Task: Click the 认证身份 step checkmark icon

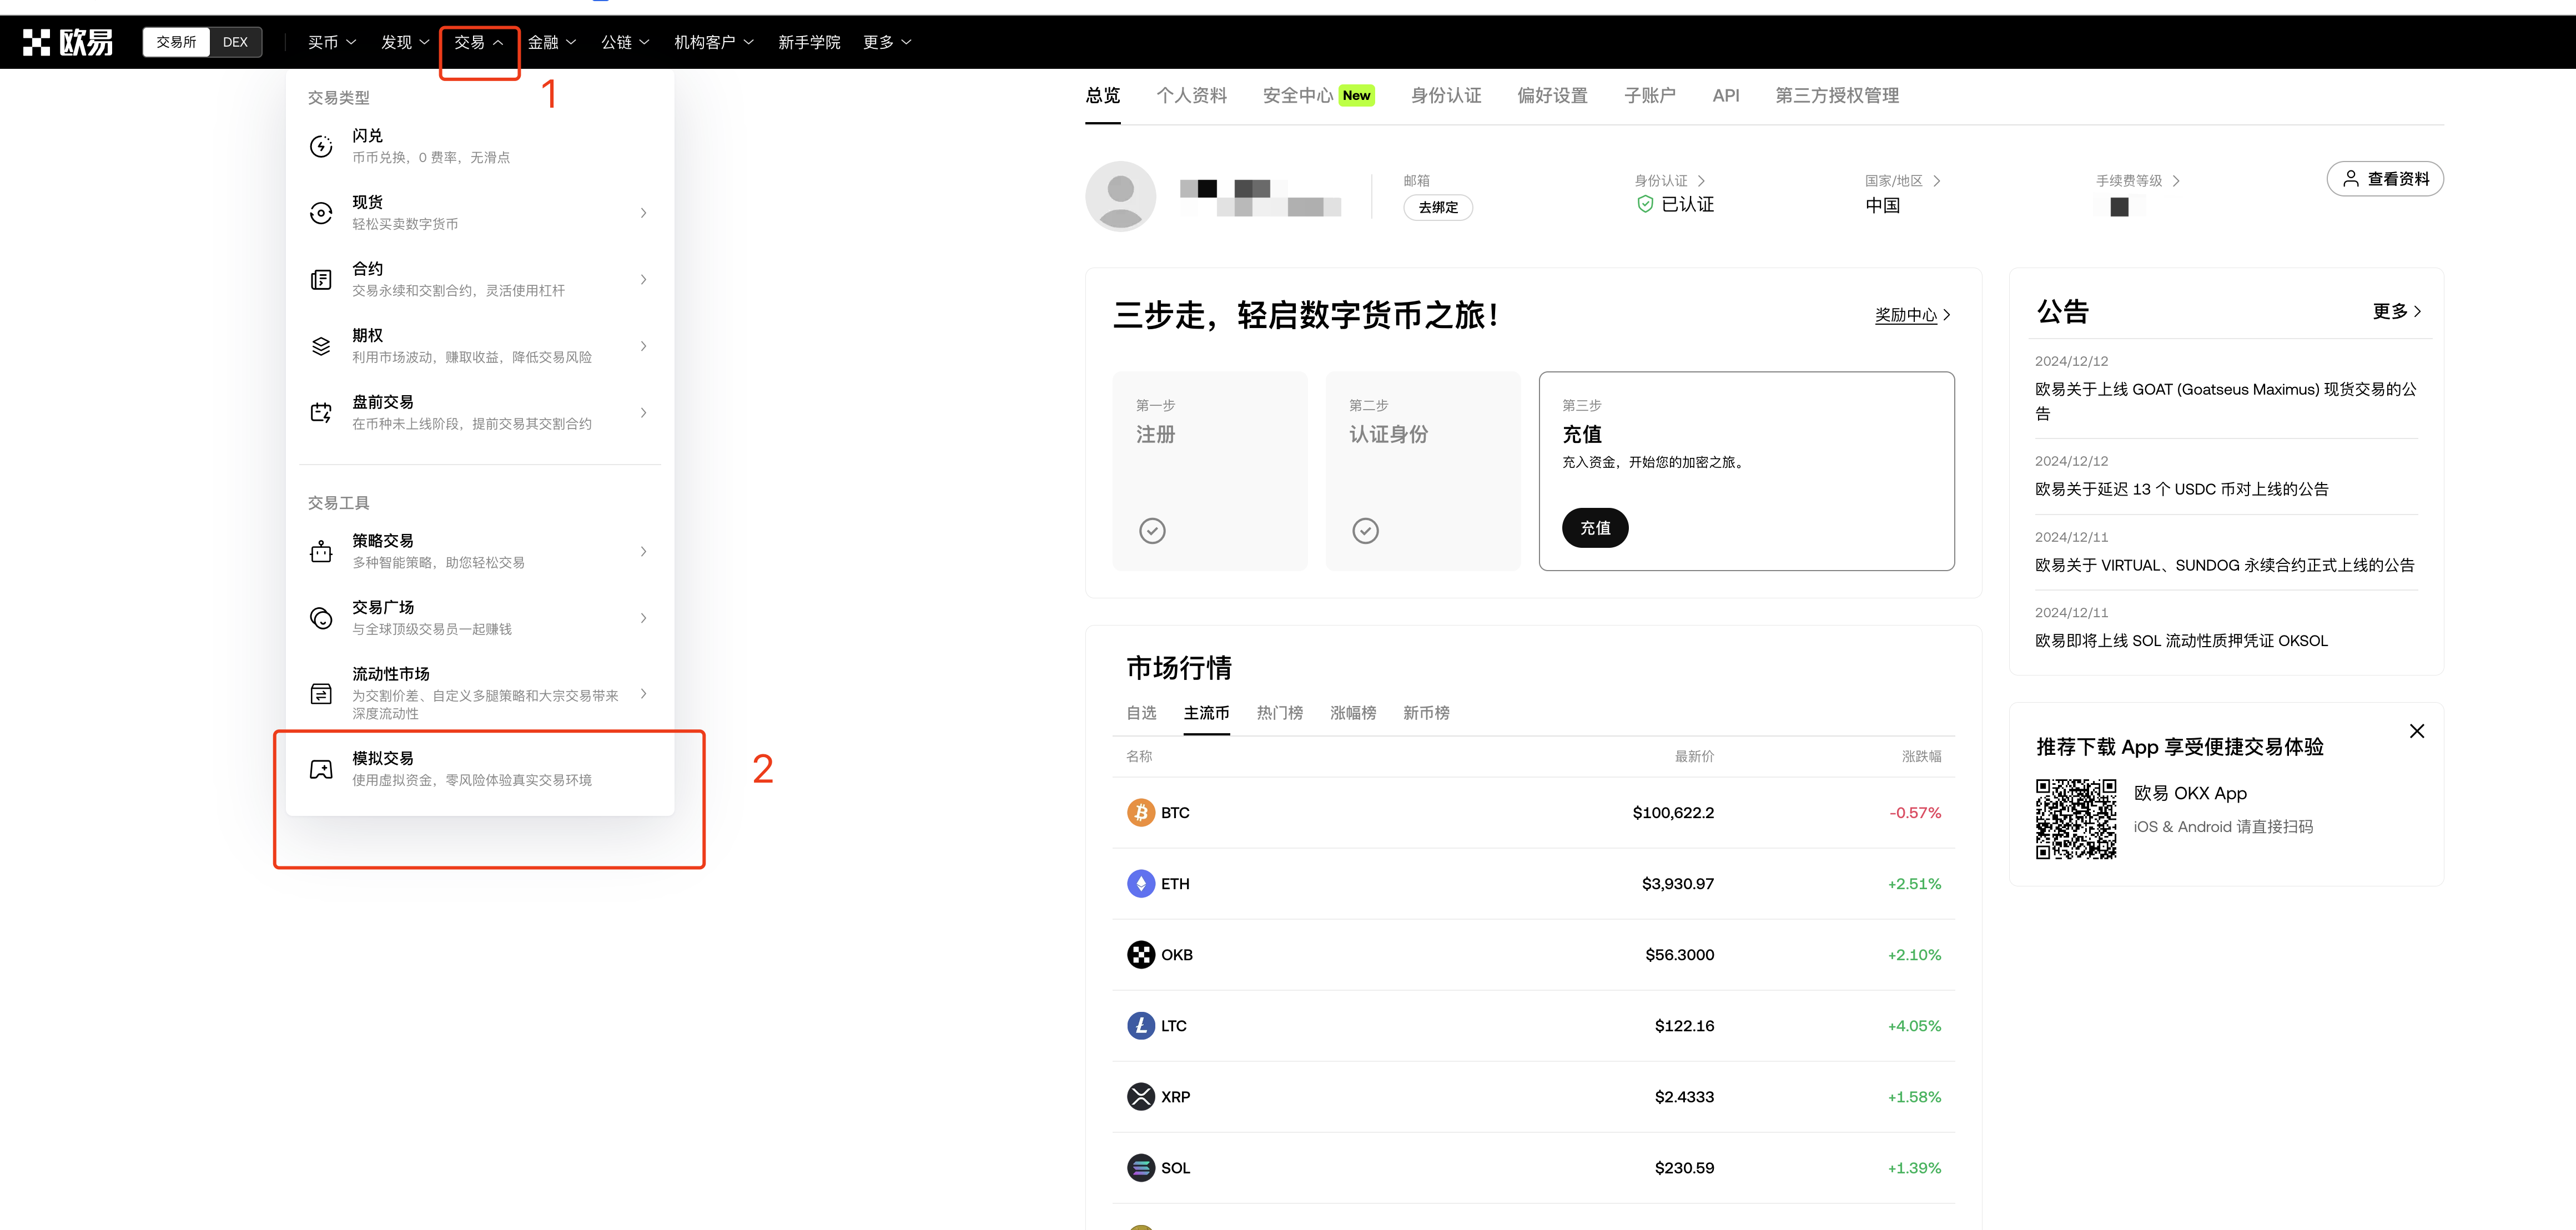Action: (x=1365, y=531)
